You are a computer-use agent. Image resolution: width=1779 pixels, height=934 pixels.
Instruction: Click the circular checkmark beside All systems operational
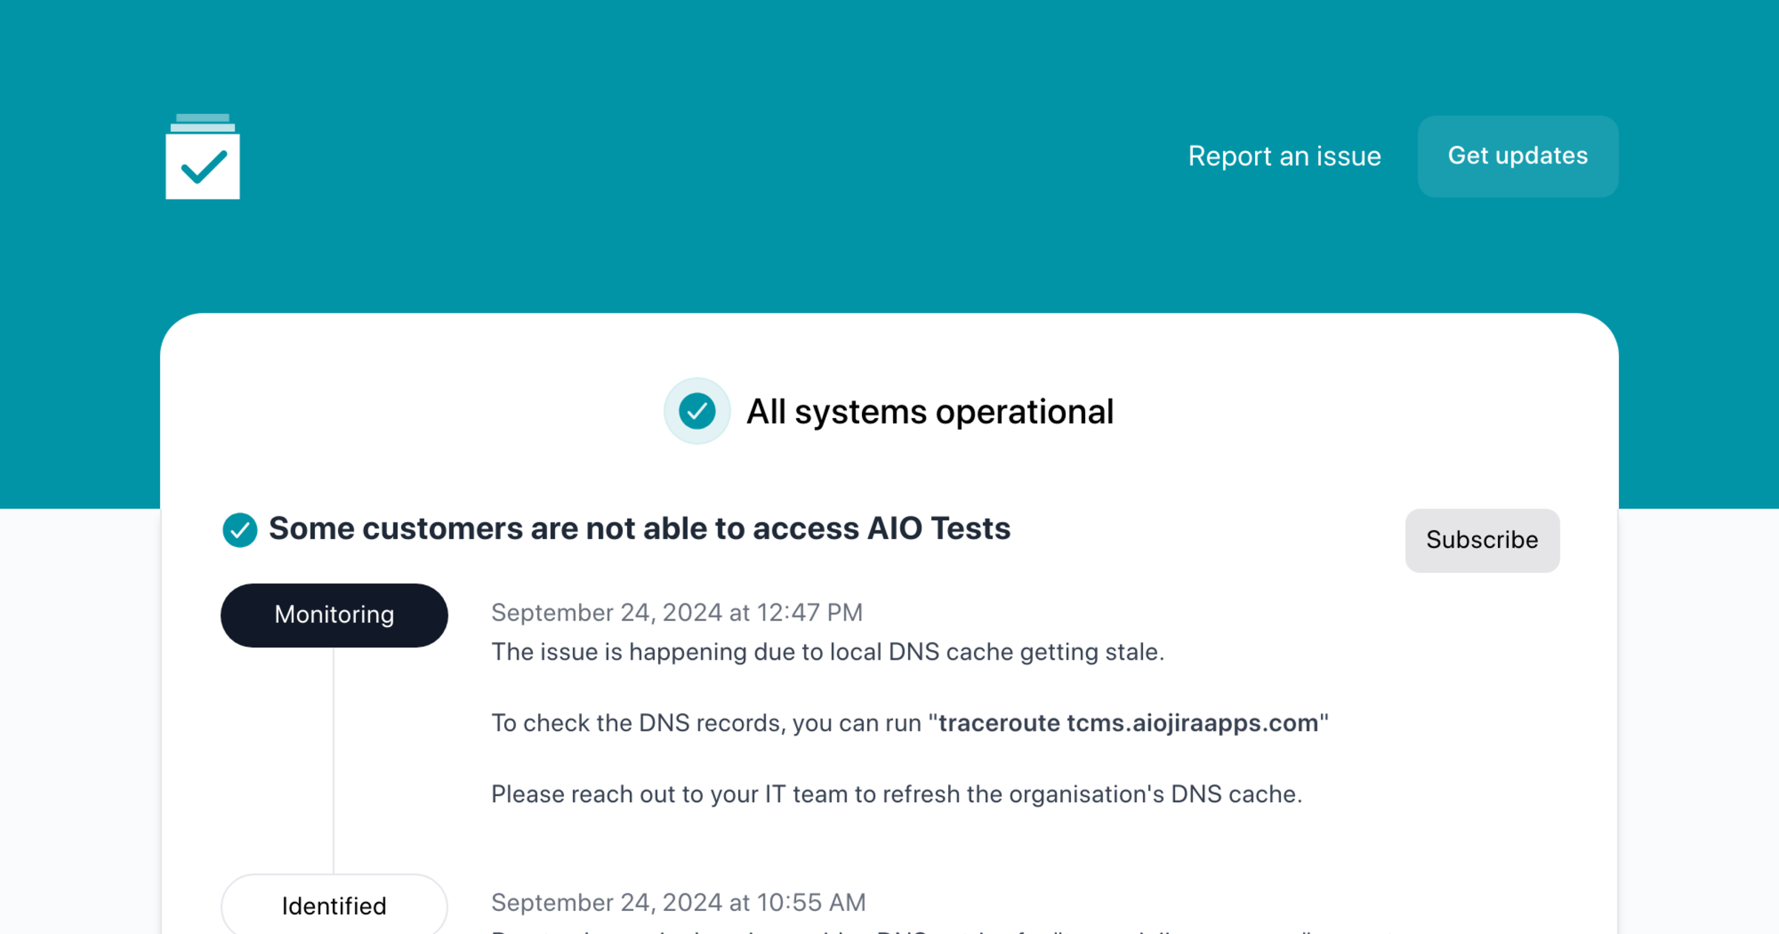[x=697, y=411]
